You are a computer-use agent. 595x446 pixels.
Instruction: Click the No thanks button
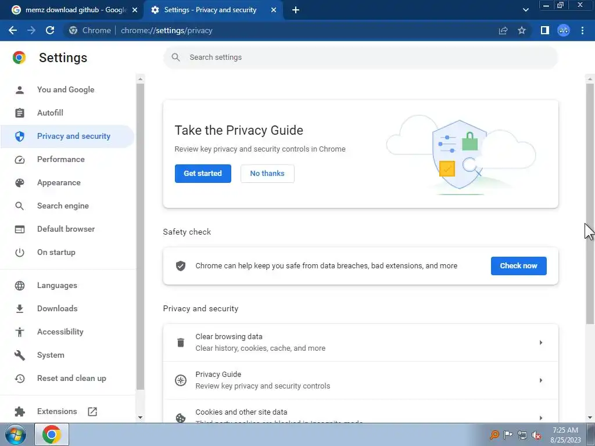[x=267, y=173]
